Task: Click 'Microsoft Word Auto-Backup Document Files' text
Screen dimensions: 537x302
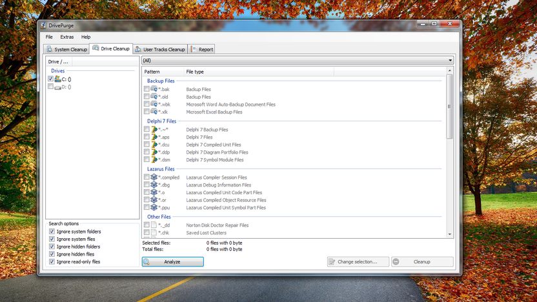Action: (x=231, y=105)
